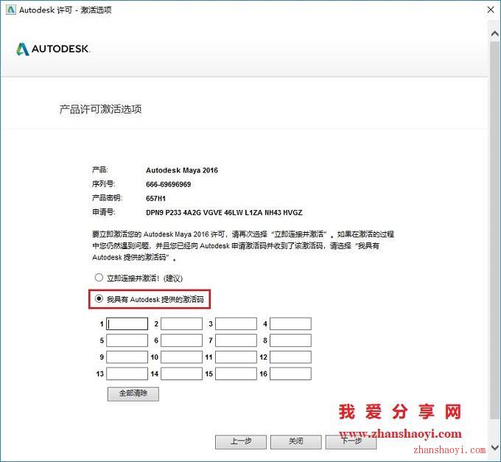Click the product name Autodesk Maya 2016
The height and width of the screenshot is (462, 501).
coord(182,170)
